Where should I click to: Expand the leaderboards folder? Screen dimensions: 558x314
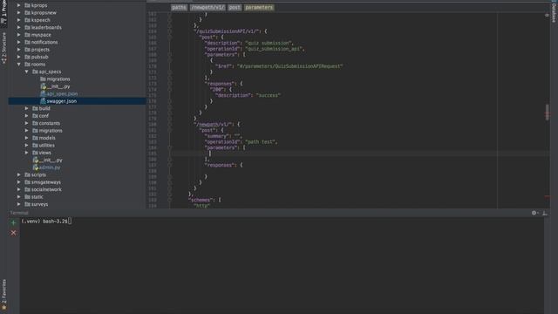coord(19,27)
